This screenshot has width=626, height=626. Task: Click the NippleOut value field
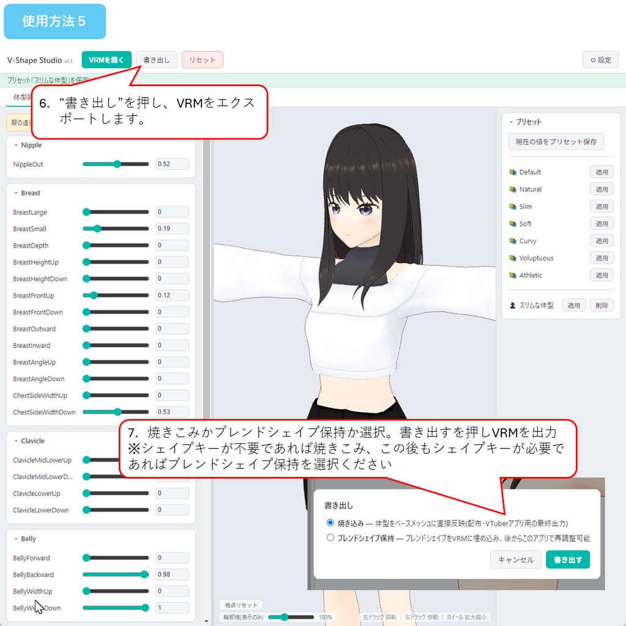click(x=172, y=164)
